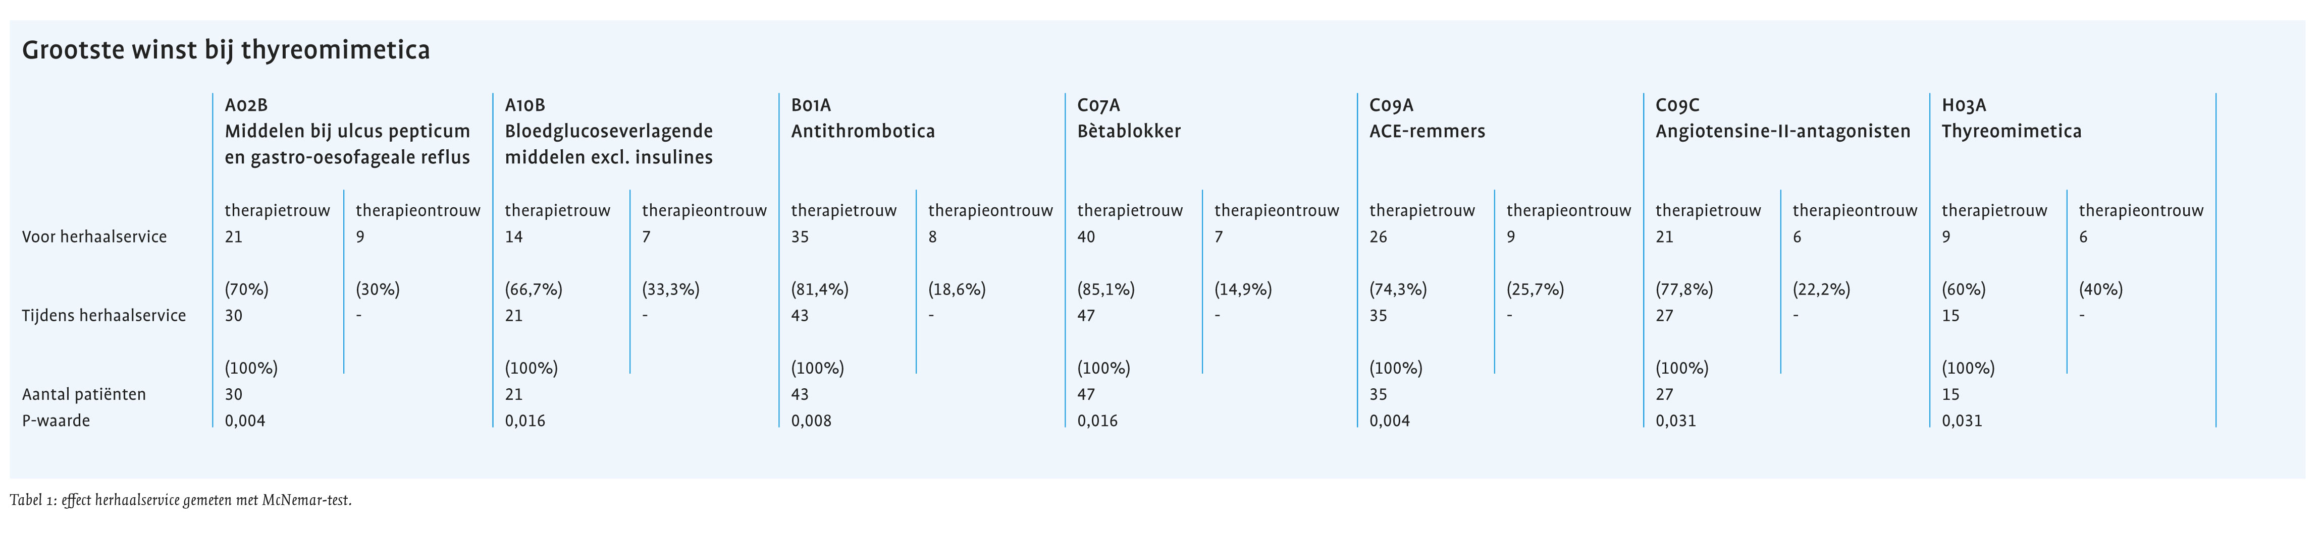The image size is (2322, 536).
Task: Click the (77,8%) percentage under C09C
Action: (1684, 290)
